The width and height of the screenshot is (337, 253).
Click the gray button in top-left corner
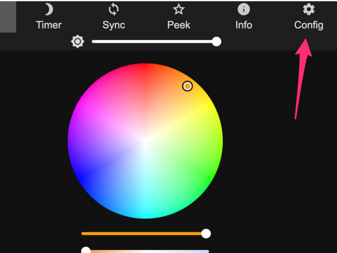(7, 16)
